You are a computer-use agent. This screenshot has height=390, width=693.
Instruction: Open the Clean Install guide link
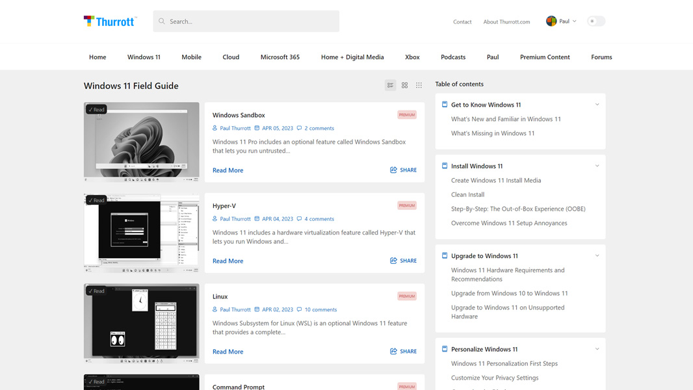click(467, 194)
